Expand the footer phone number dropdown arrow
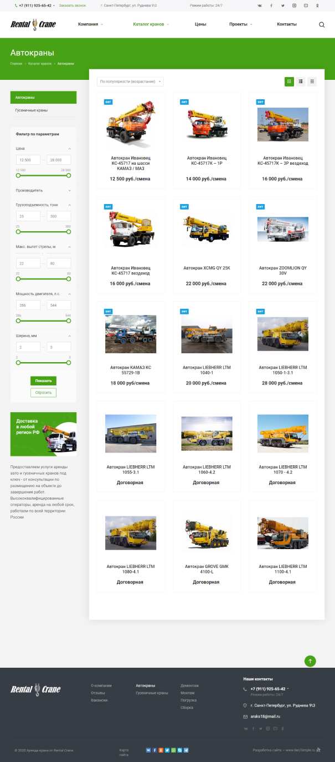 coord(288,689)
